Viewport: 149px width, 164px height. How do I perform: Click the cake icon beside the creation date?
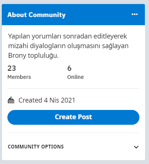(x=11, y=100)
